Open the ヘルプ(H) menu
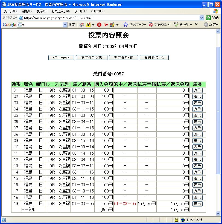 pos(97,11)
